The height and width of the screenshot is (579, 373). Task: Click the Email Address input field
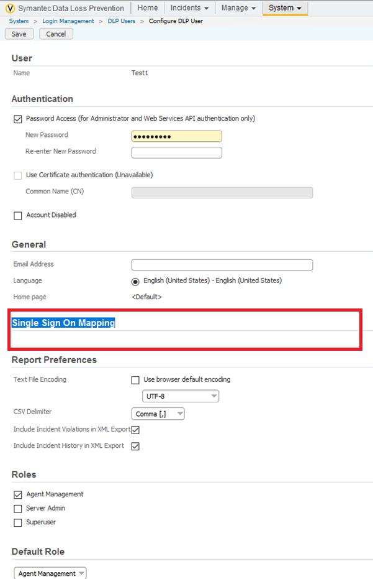(x=222, y=265)
